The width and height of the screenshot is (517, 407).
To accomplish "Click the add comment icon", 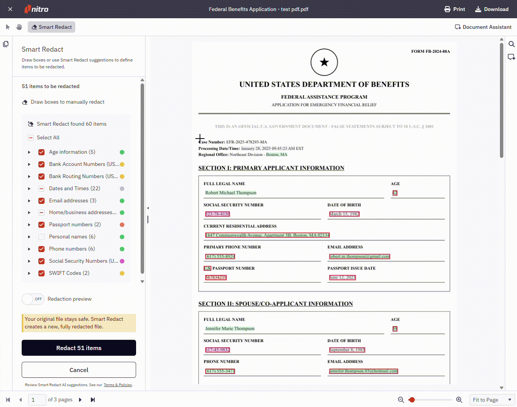I will click(512, 57).
